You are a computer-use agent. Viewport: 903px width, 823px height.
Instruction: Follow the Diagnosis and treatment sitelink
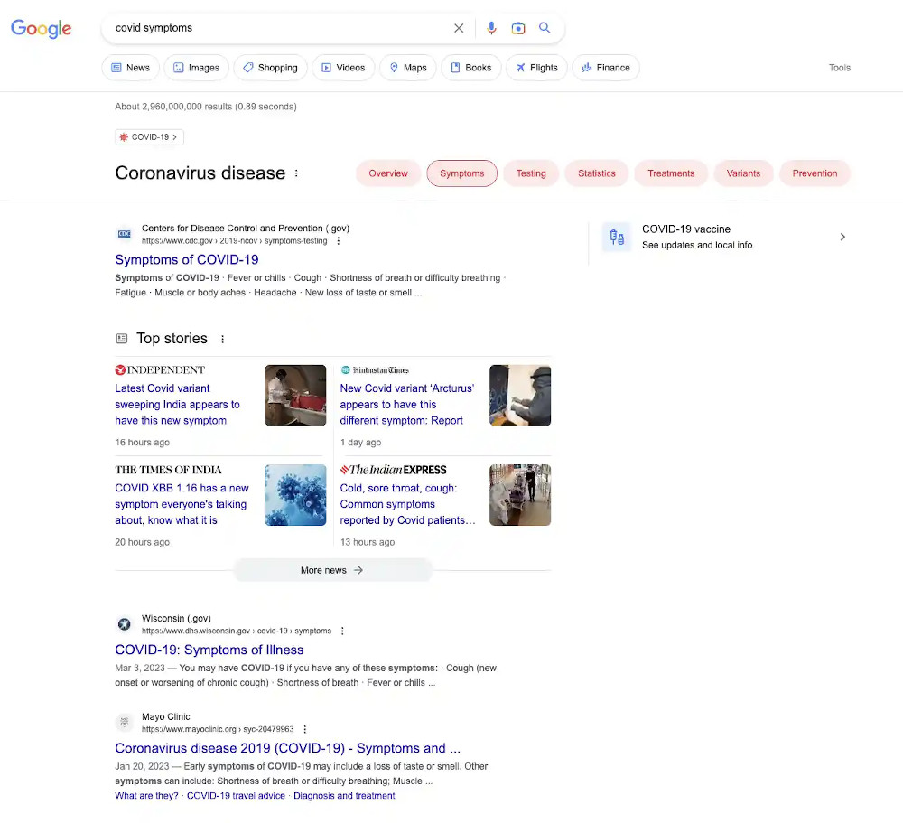[x=344, y=796]
